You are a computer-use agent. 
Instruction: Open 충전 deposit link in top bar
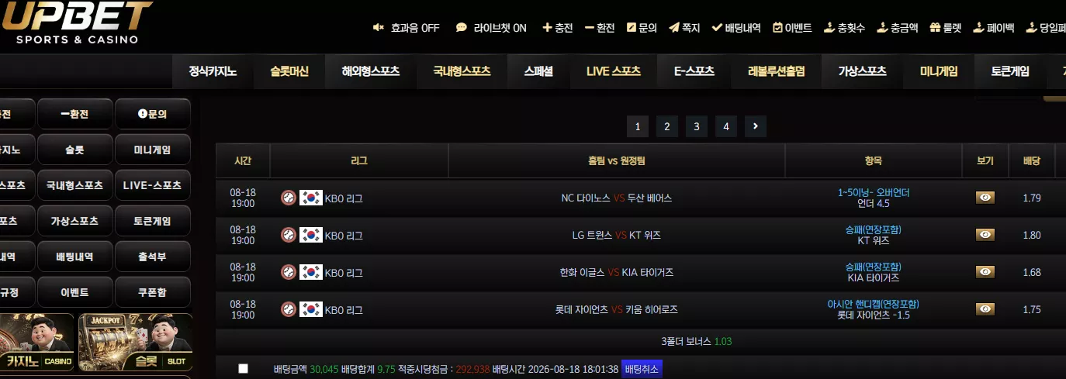tap(558, 27)
